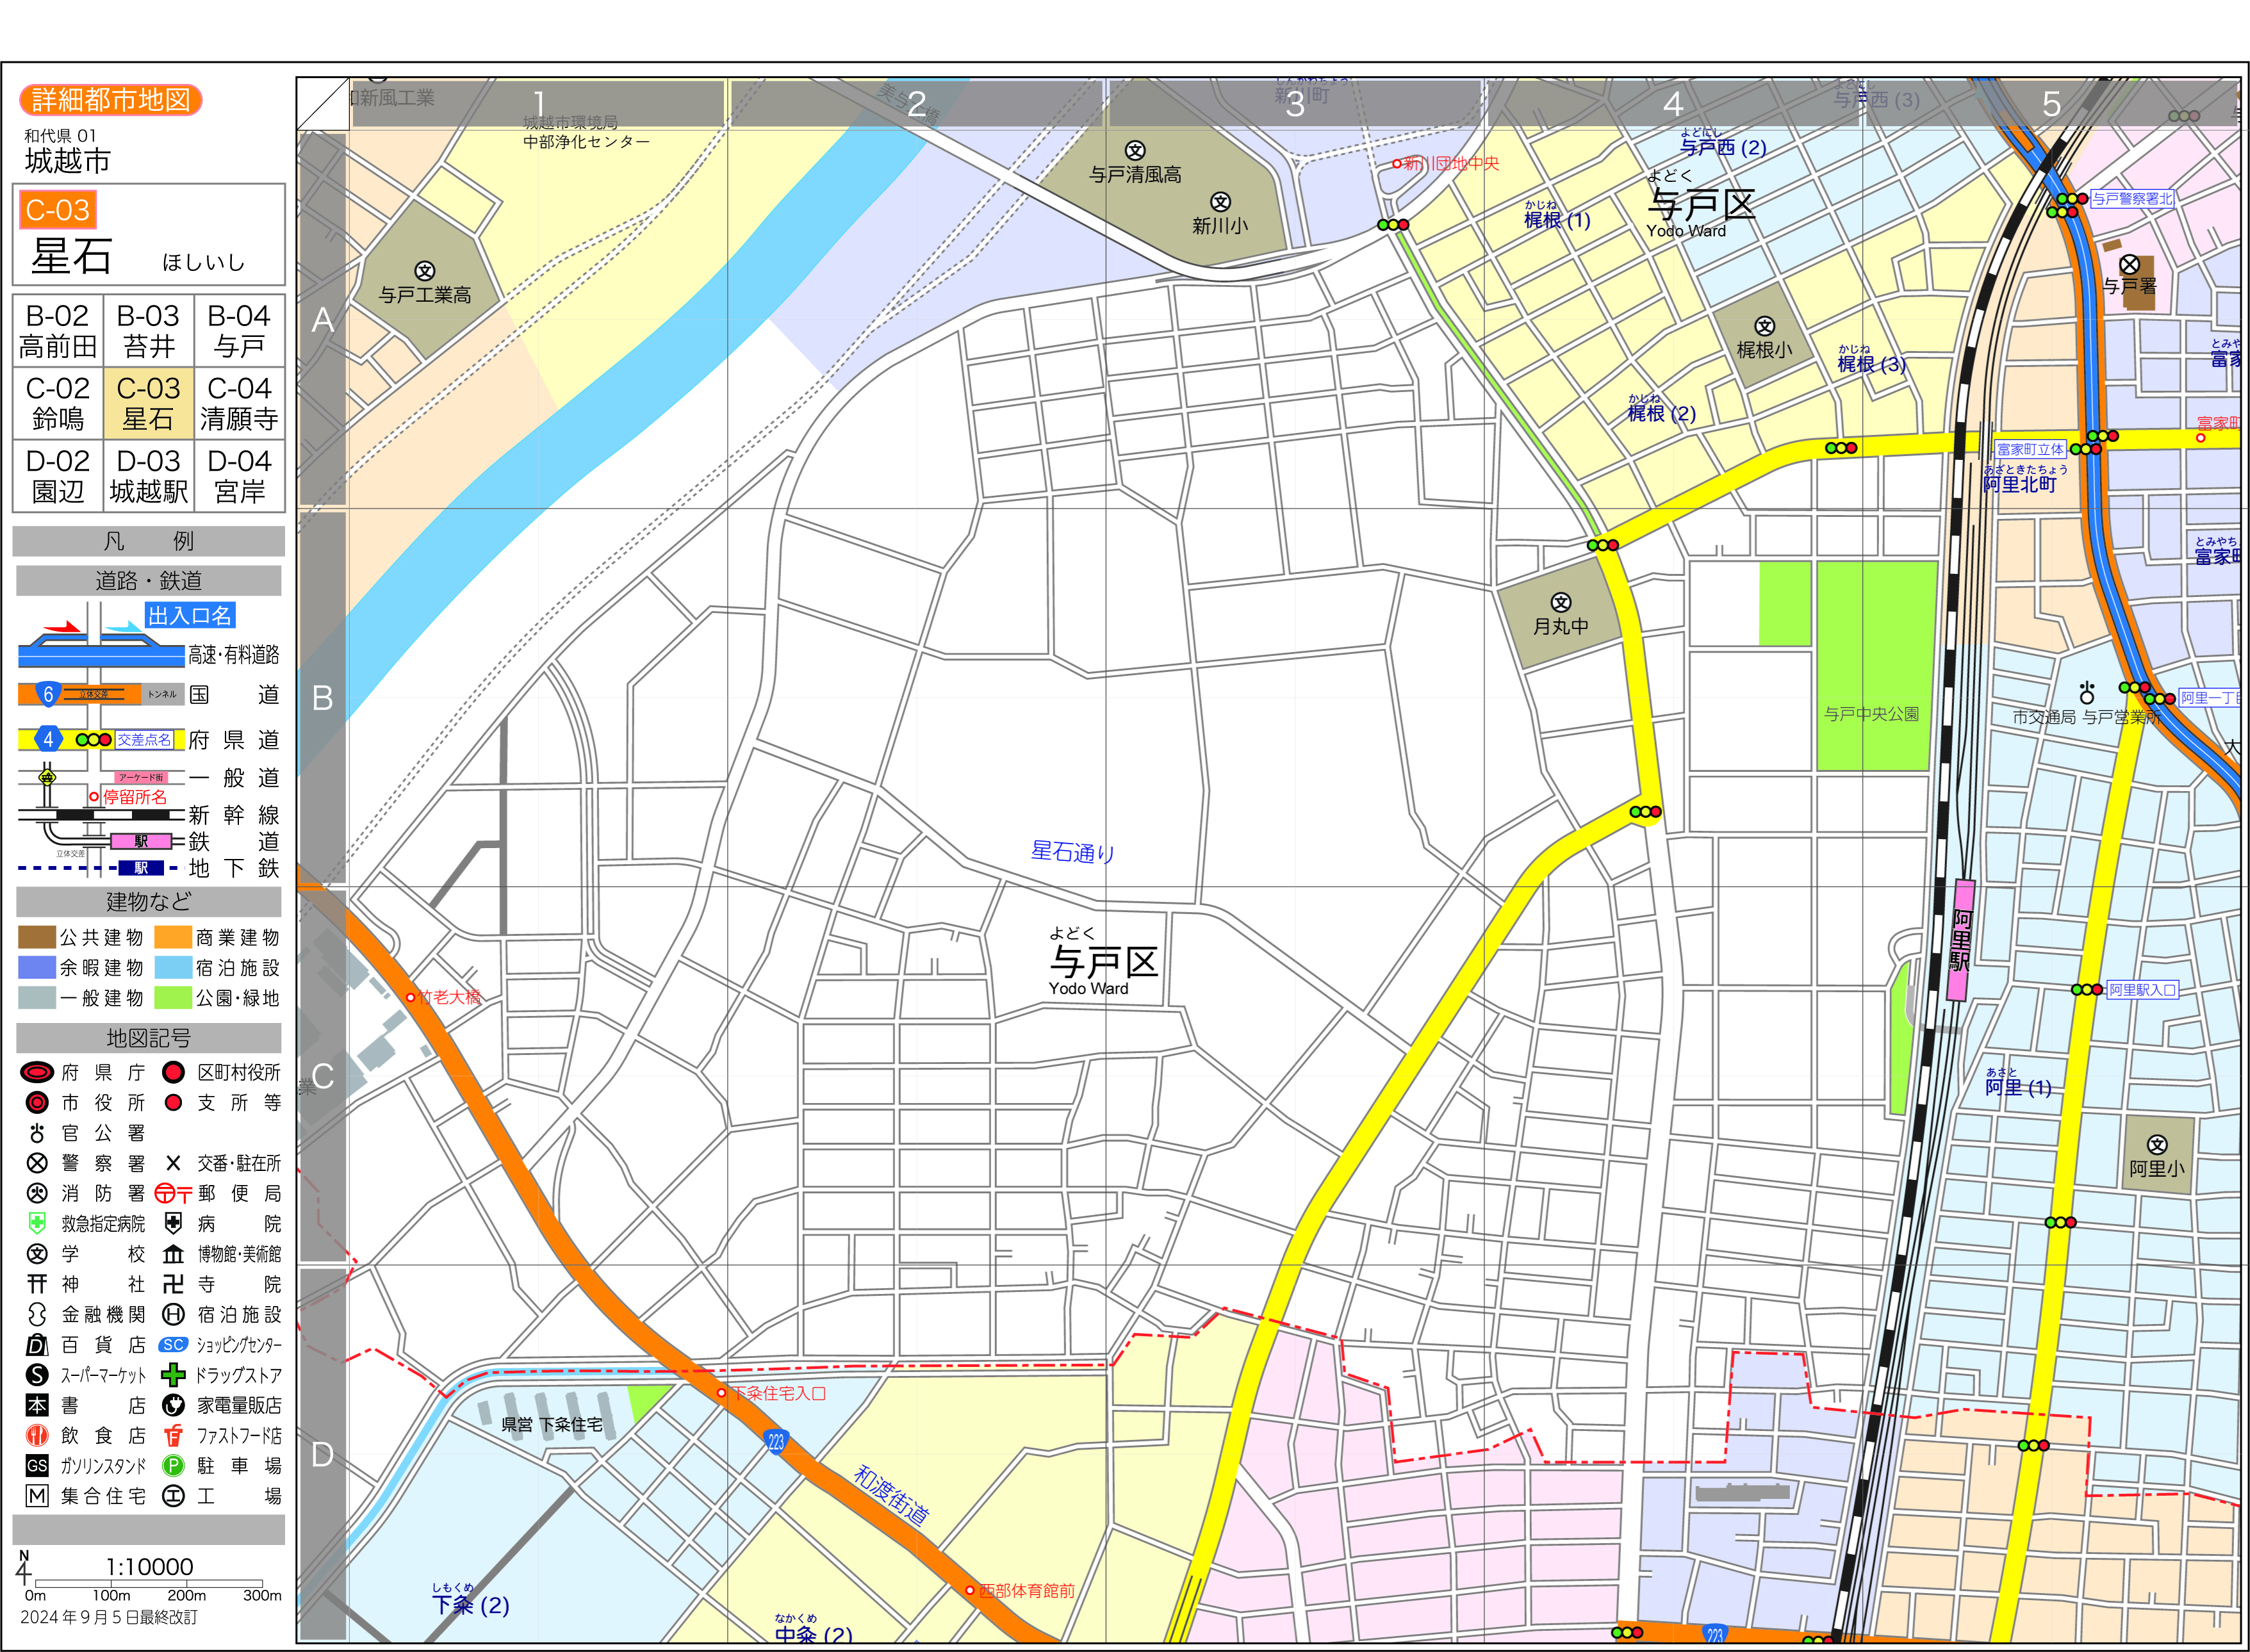Click the 竹老大橋 bus stop marker
Screen dimensions: 2250x1652
click(410, 997)
